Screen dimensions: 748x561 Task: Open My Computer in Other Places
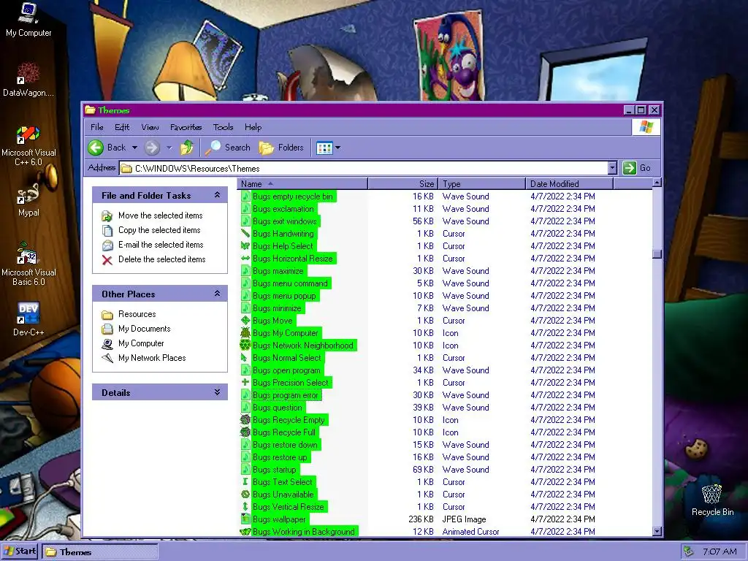(141, 343)
